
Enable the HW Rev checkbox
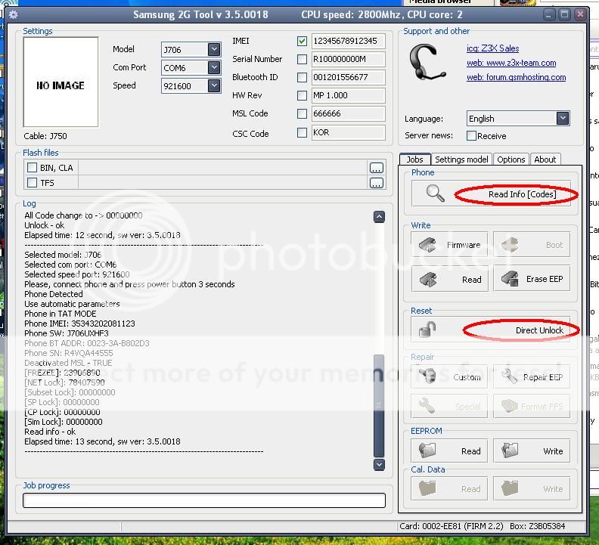pos(302,95)
